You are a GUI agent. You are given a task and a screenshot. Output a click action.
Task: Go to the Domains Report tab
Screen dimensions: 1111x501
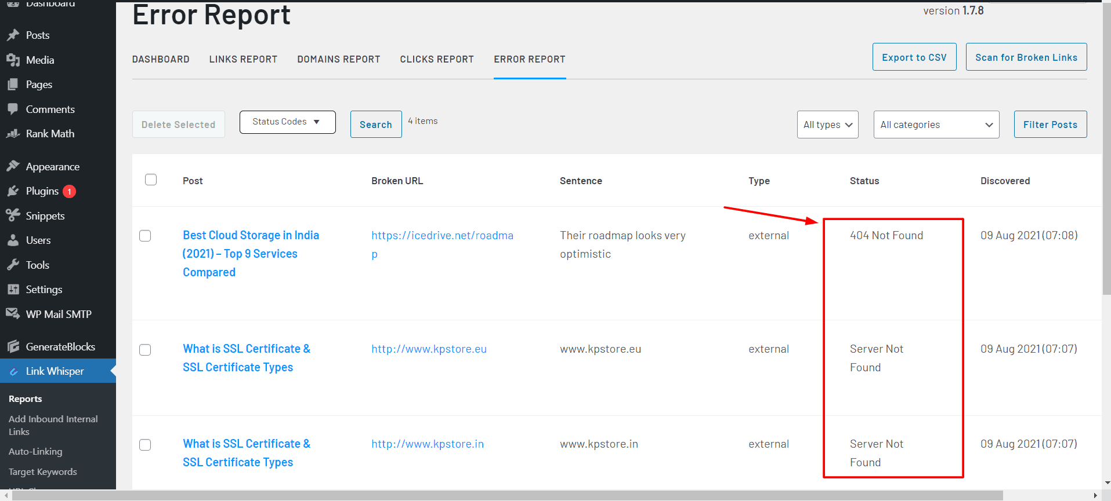click(x=338, y=59)
